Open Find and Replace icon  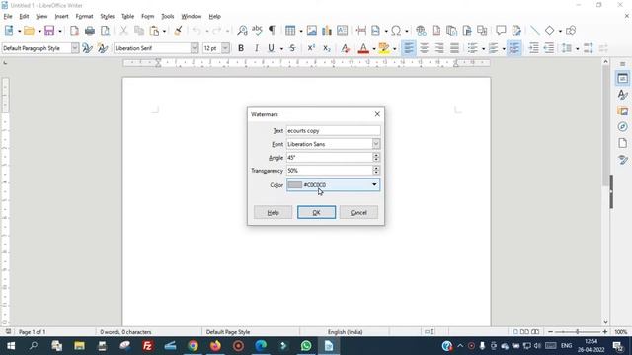tap(242, 31)
